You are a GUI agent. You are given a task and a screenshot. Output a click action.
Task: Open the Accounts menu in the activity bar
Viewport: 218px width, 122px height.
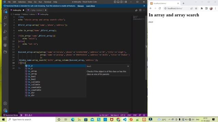click(5, 103)
